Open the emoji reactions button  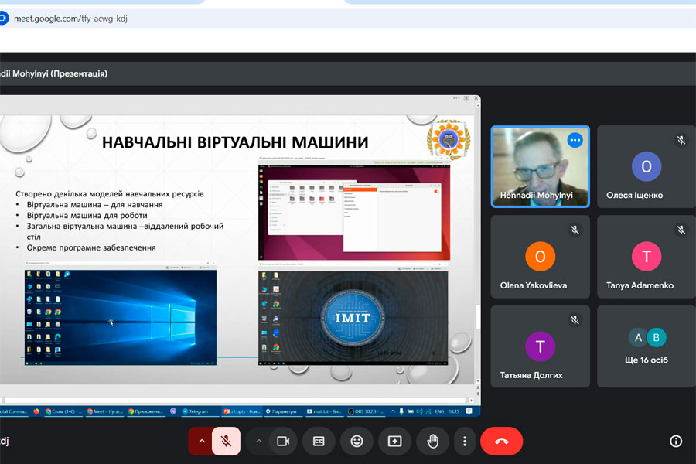tap(357, 441)
